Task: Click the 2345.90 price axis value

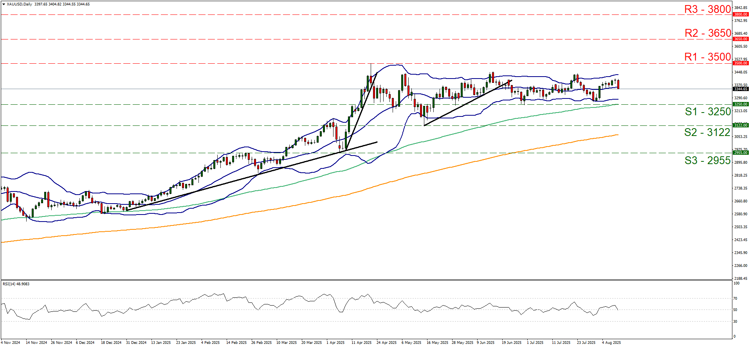Action: coord(741,253)
